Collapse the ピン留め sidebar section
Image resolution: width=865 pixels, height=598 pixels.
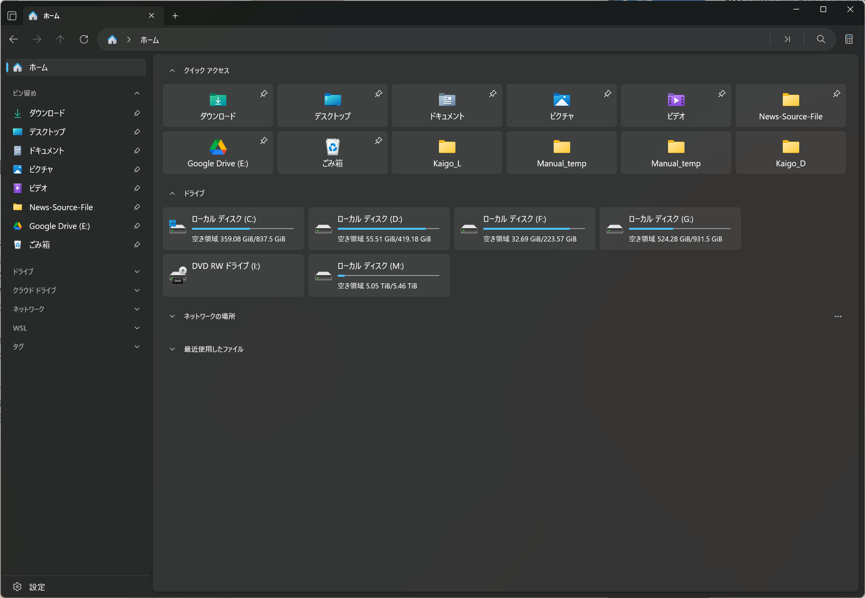pyautogui.click(x=137, y=93)
